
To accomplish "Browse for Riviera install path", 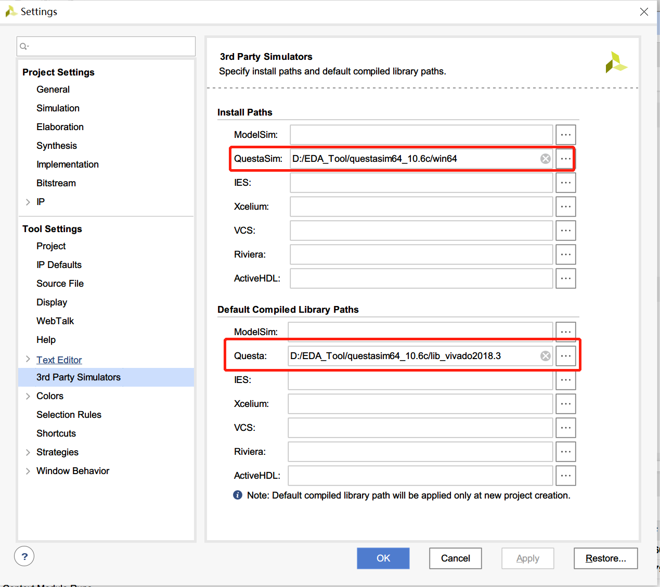I will (566, 254).
